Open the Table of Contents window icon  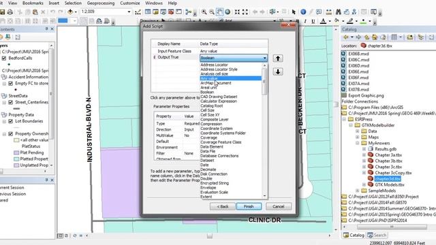(148, 12)
